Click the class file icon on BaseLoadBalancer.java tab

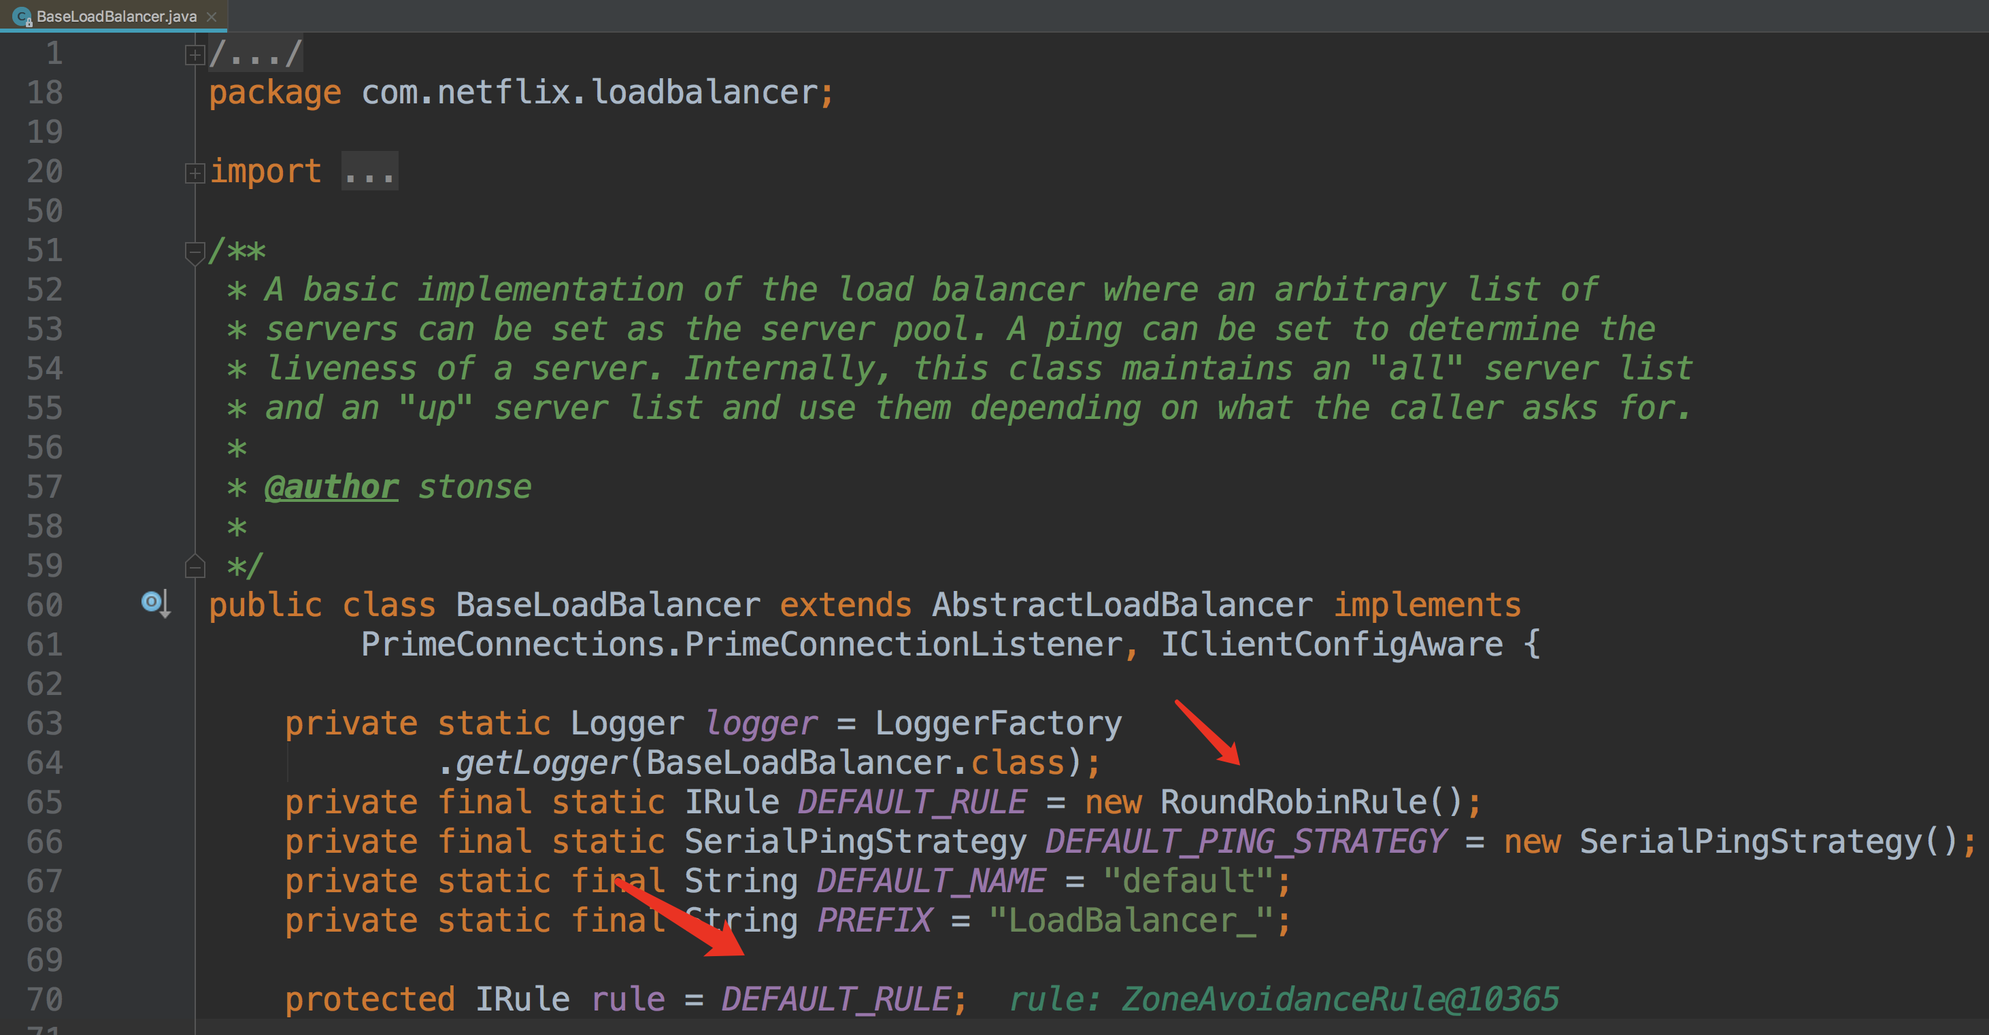pyautogui.click(x=22, y=16)
